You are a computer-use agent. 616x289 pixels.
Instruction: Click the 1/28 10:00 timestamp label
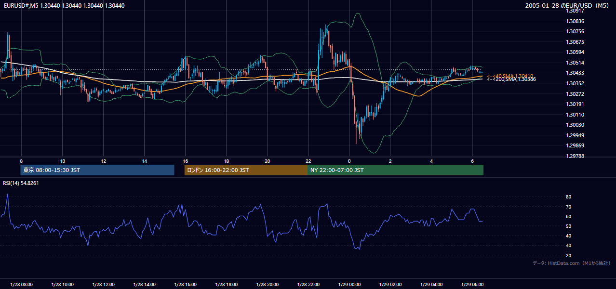pyautogui.click(x=62, y=284)
